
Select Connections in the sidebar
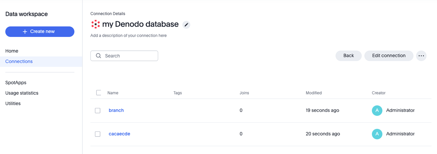[19, 62]
